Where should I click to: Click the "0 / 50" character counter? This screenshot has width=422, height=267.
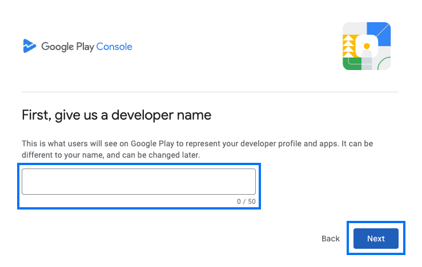tap(246, 202)
